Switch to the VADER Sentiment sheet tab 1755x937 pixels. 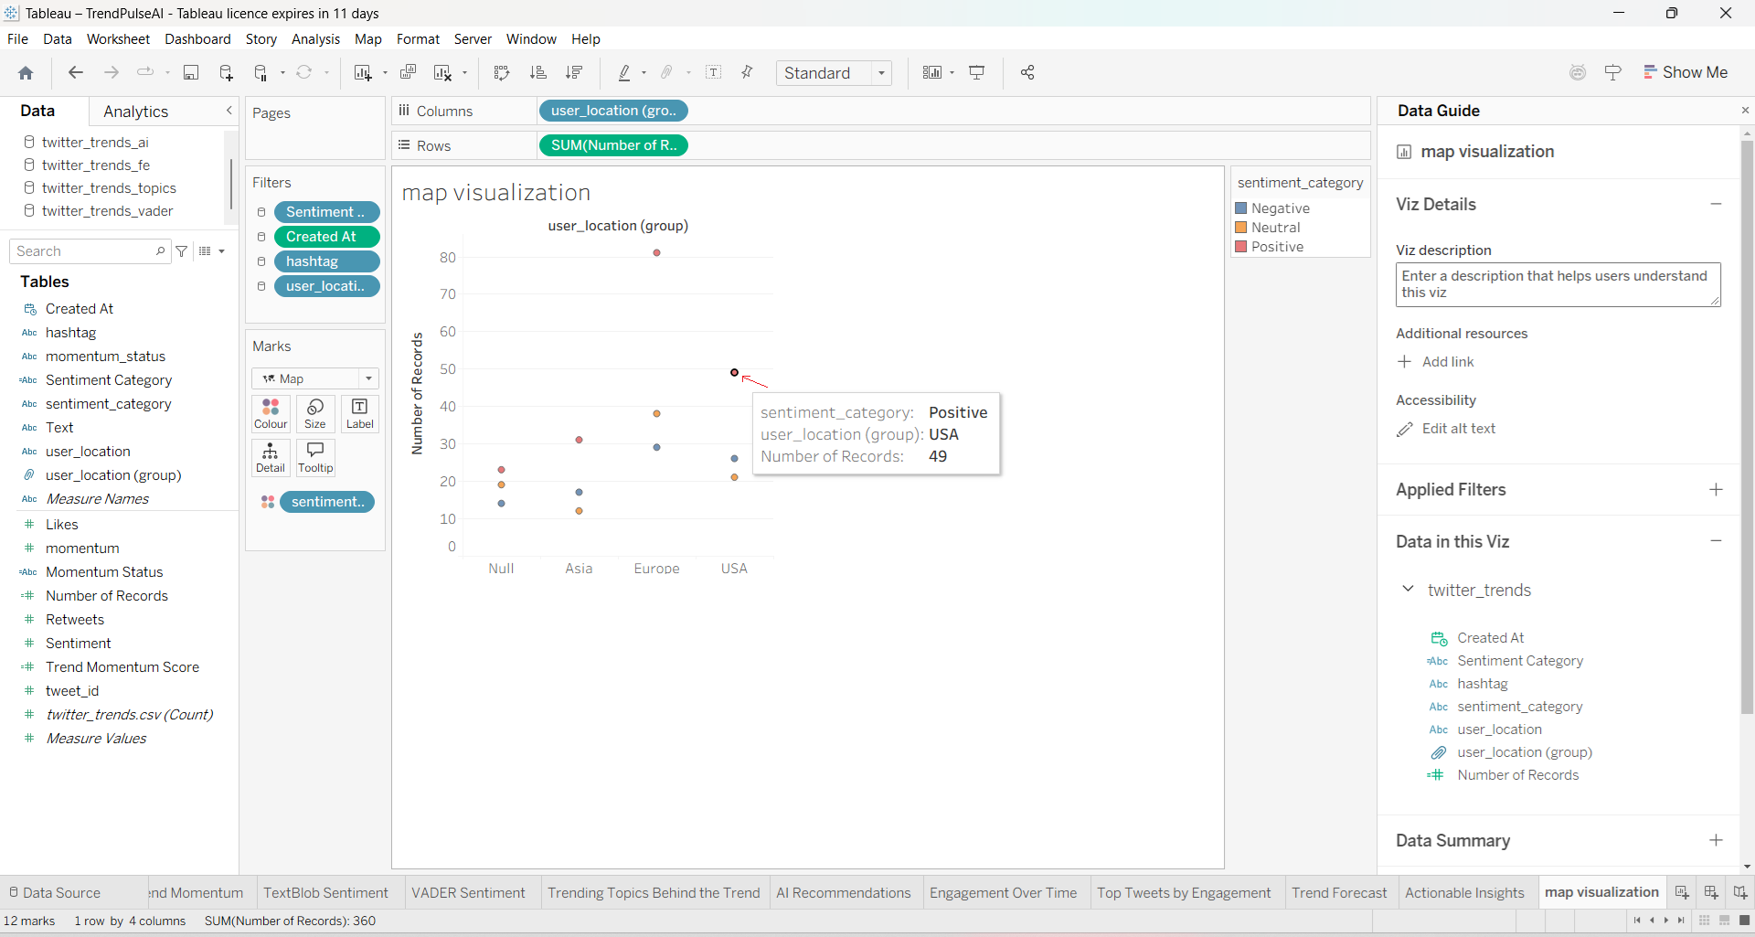tap(468, 892)
